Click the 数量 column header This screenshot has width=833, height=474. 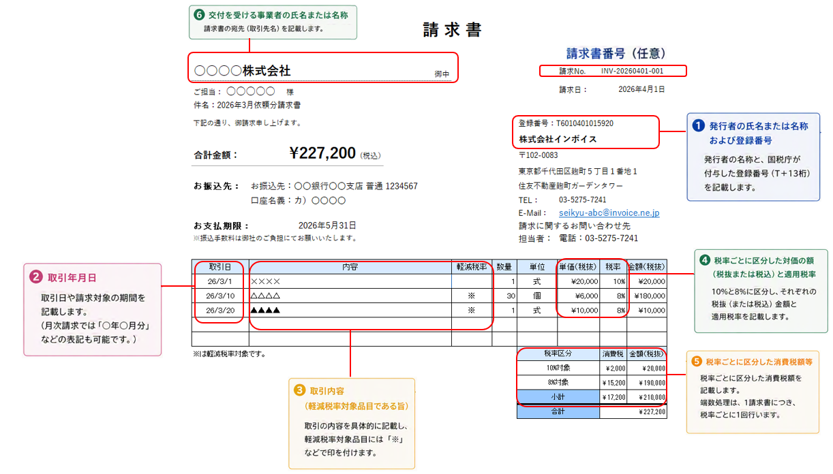point(504,266)
